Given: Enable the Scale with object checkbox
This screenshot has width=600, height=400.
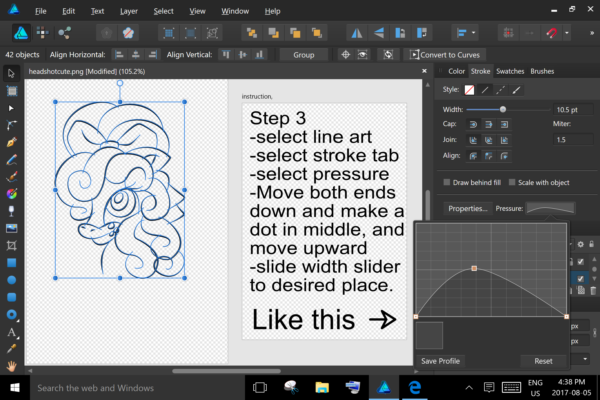Looking at the screenshot, I should coord(512,182).
